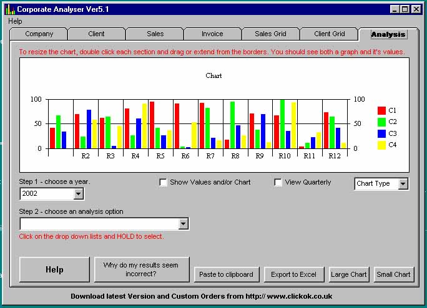Open the Chart Type dropdown
427x308 pixels.
[x=403, y=184]
